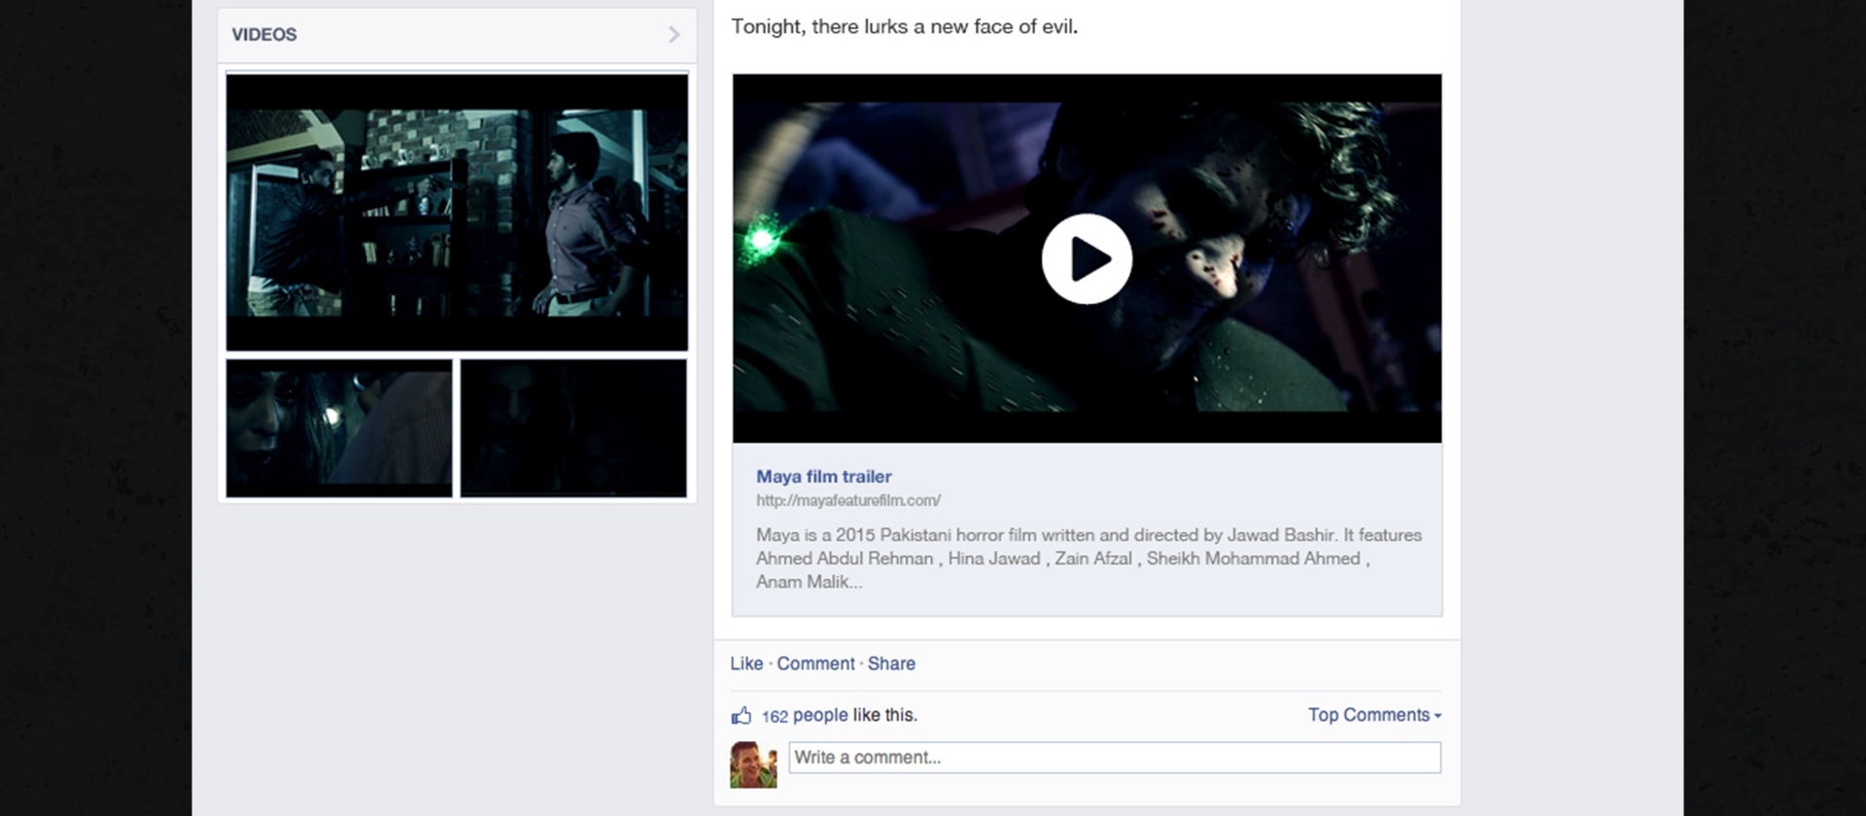The height and width of the screenshot is (816, 1866).
Task: View the 162 people who liked this
Action: [x=805, y=716]
